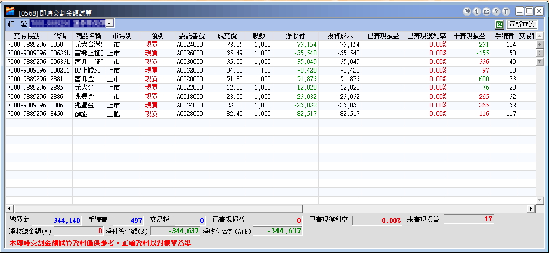Image resolution: width=549 pixels, height=253 pixels.
Task: Jump to top with double-up arrow button
Action: pyautogui.click(x=539, y=45)
